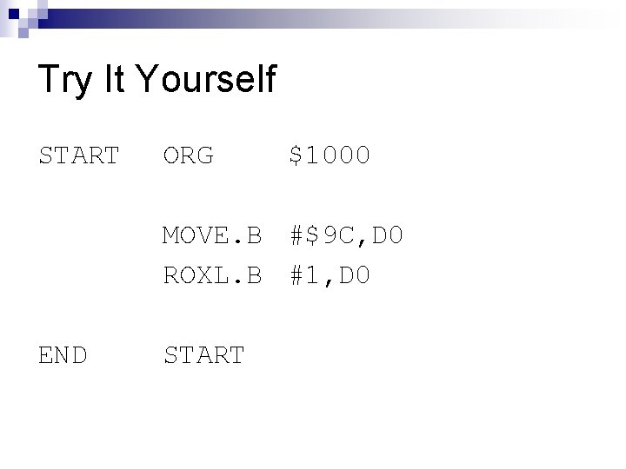The image size is (626, 469).
Task: Select the ROXL.B instruction
Action: (212, 276)
